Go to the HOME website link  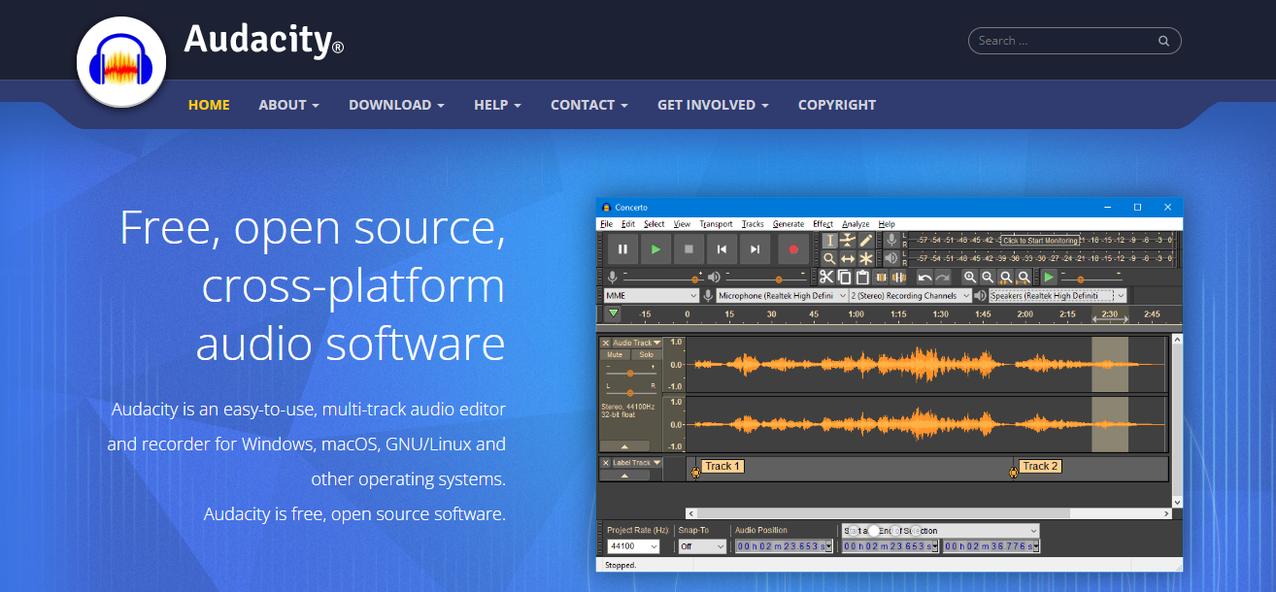click(x=209, y=105)
